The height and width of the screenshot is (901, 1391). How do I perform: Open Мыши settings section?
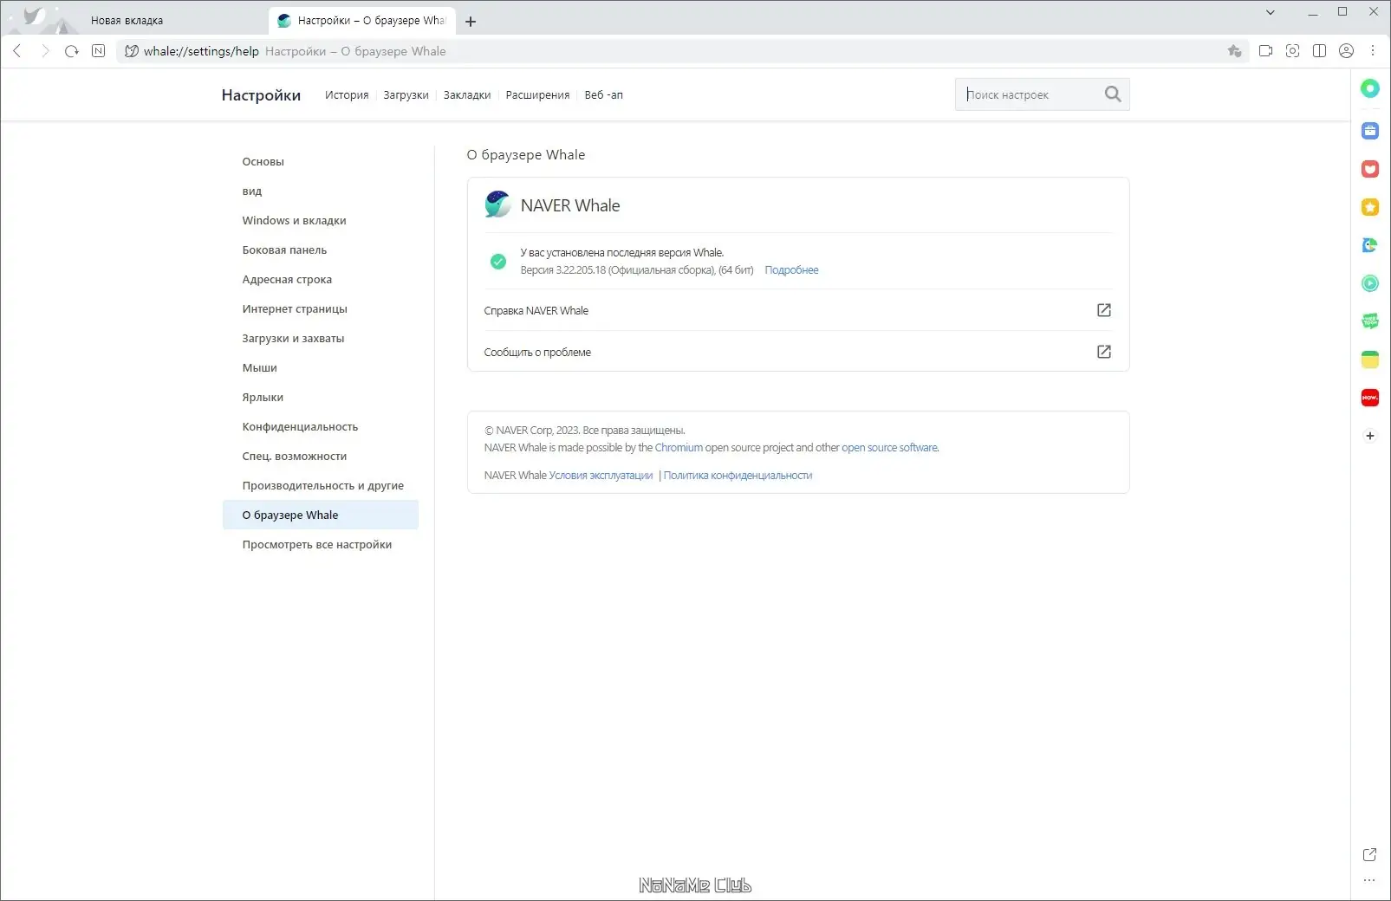tap(320, 368)
